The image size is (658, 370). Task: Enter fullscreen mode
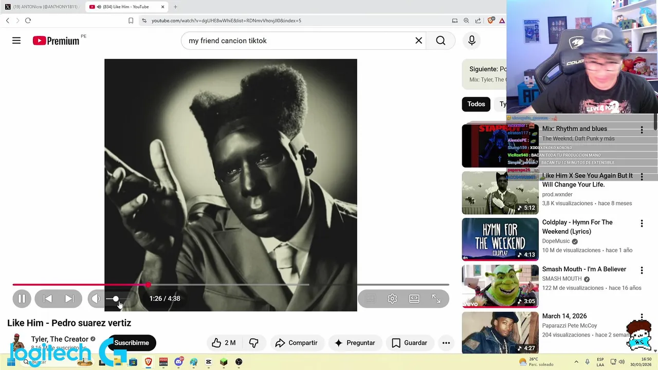(436, 299)
